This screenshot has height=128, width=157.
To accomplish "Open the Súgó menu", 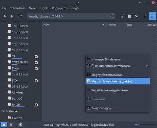I will 75,8.
